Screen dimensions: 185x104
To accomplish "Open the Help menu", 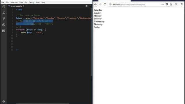I will point(43,2).
